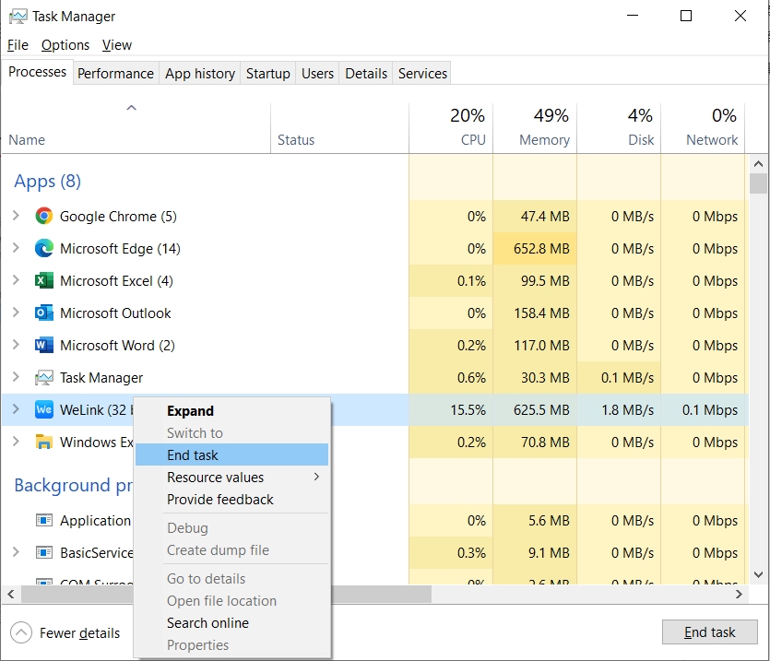Screen dimensions: 770x661
Task: Click the 15.5% CPU value for WeLink
Action: pyautogui.click(x=468, y=409)
